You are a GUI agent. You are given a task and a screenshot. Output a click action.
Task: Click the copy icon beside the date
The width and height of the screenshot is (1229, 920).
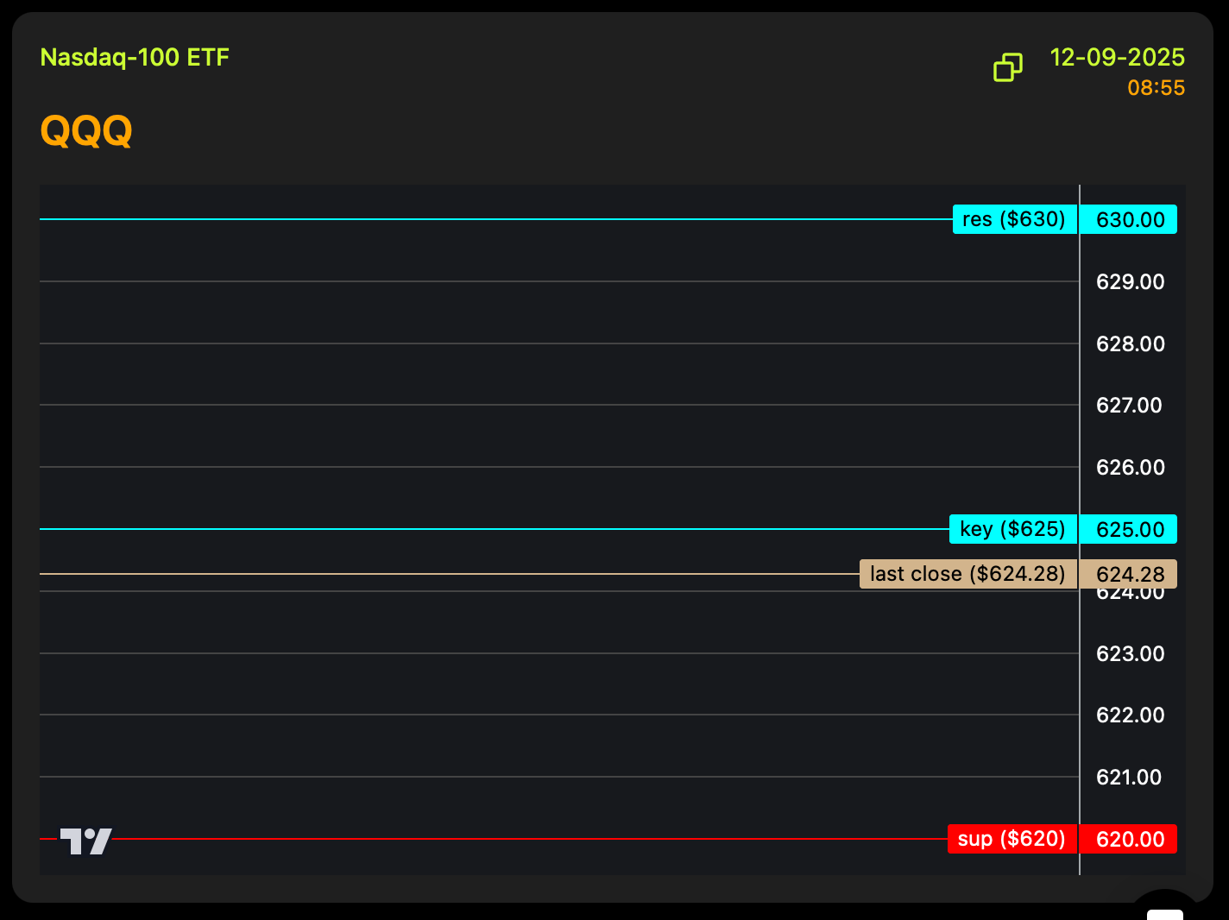(x=1007, y=67)
